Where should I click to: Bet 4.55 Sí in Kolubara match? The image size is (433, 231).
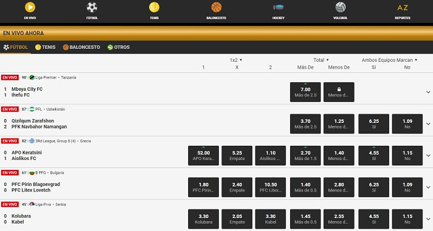click(x=374, y=219)
